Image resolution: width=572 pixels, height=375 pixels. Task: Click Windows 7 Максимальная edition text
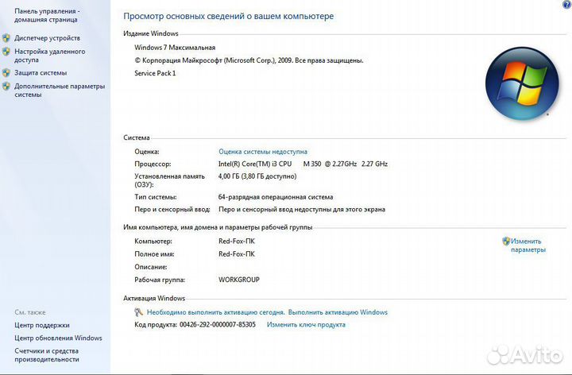tap(175, 48)
